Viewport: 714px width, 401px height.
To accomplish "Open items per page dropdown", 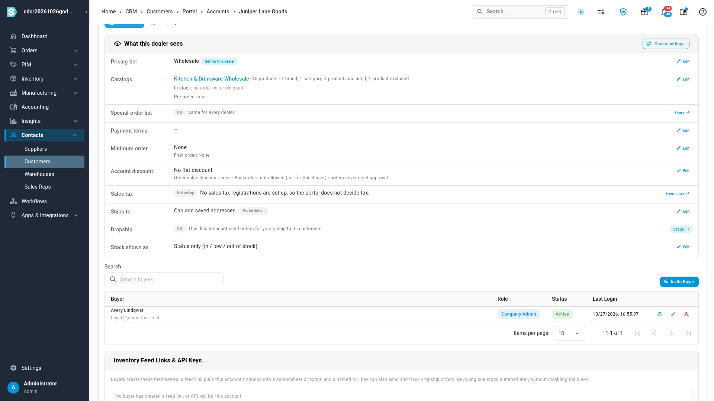I will point(569,333).
